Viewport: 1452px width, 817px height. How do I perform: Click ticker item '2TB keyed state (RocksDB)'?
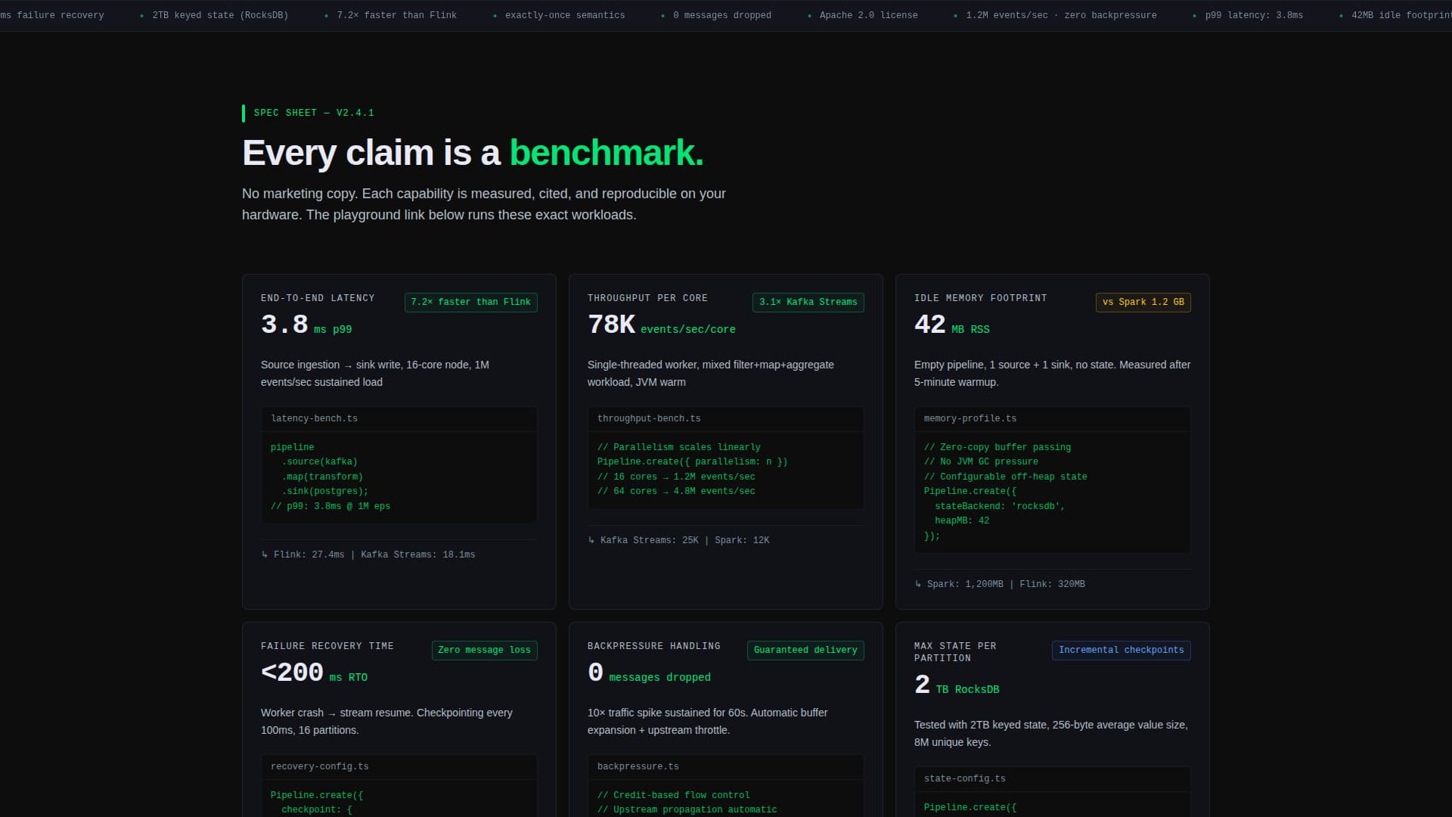[220, 16]
